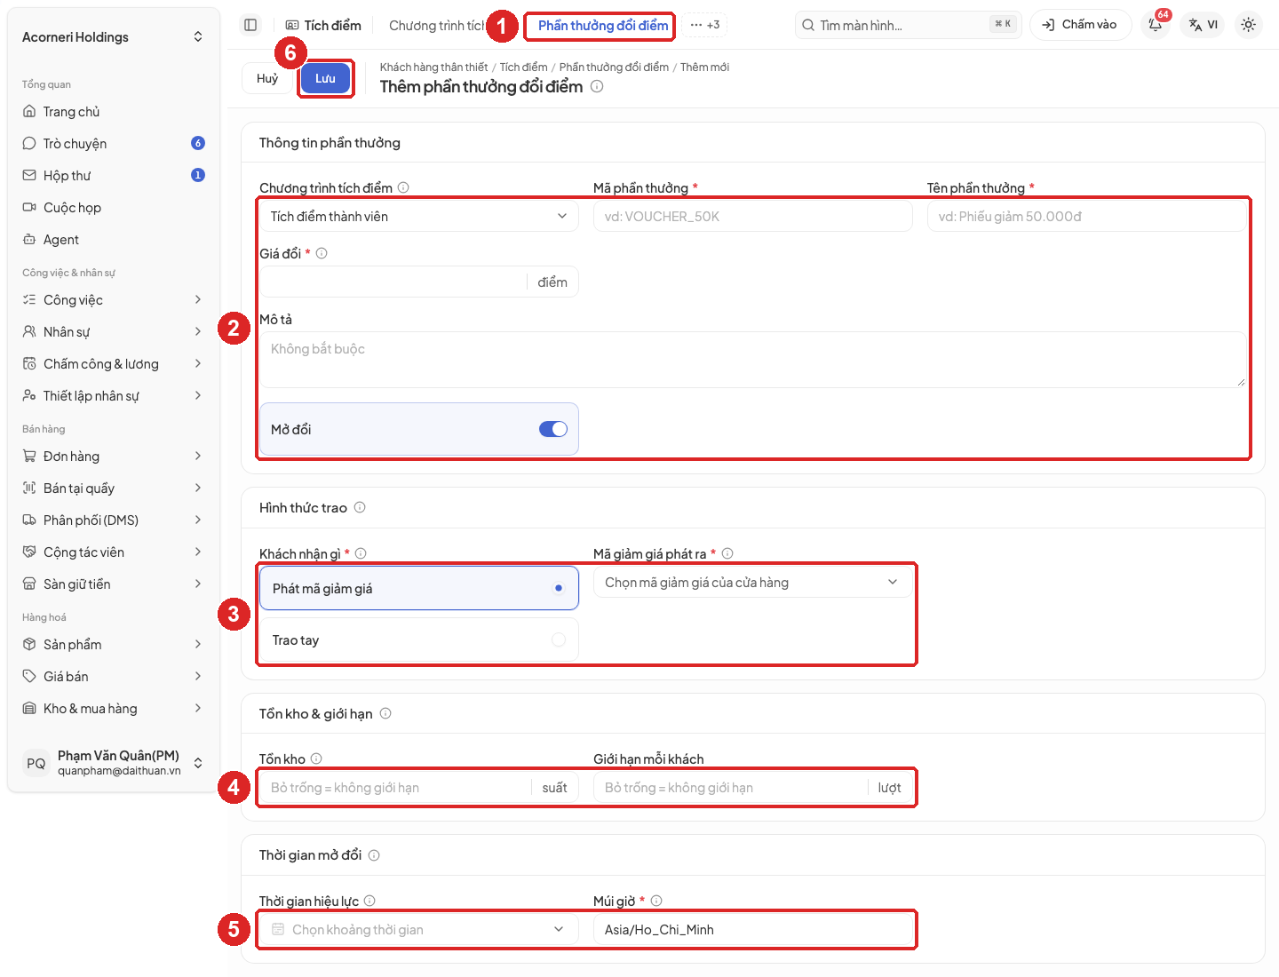Show info for Chương trình tích điểm
Screen dimensions: 1279x977
403,187
